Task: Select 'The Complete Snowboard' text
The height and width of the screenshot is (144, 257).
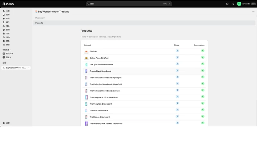Action: tap(101, 104)
